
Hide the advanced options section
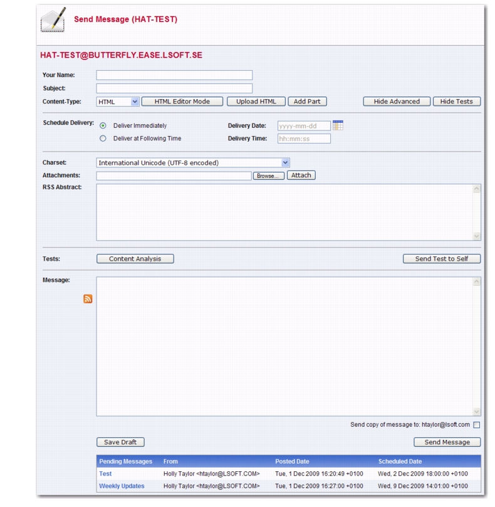coord(396,102)
